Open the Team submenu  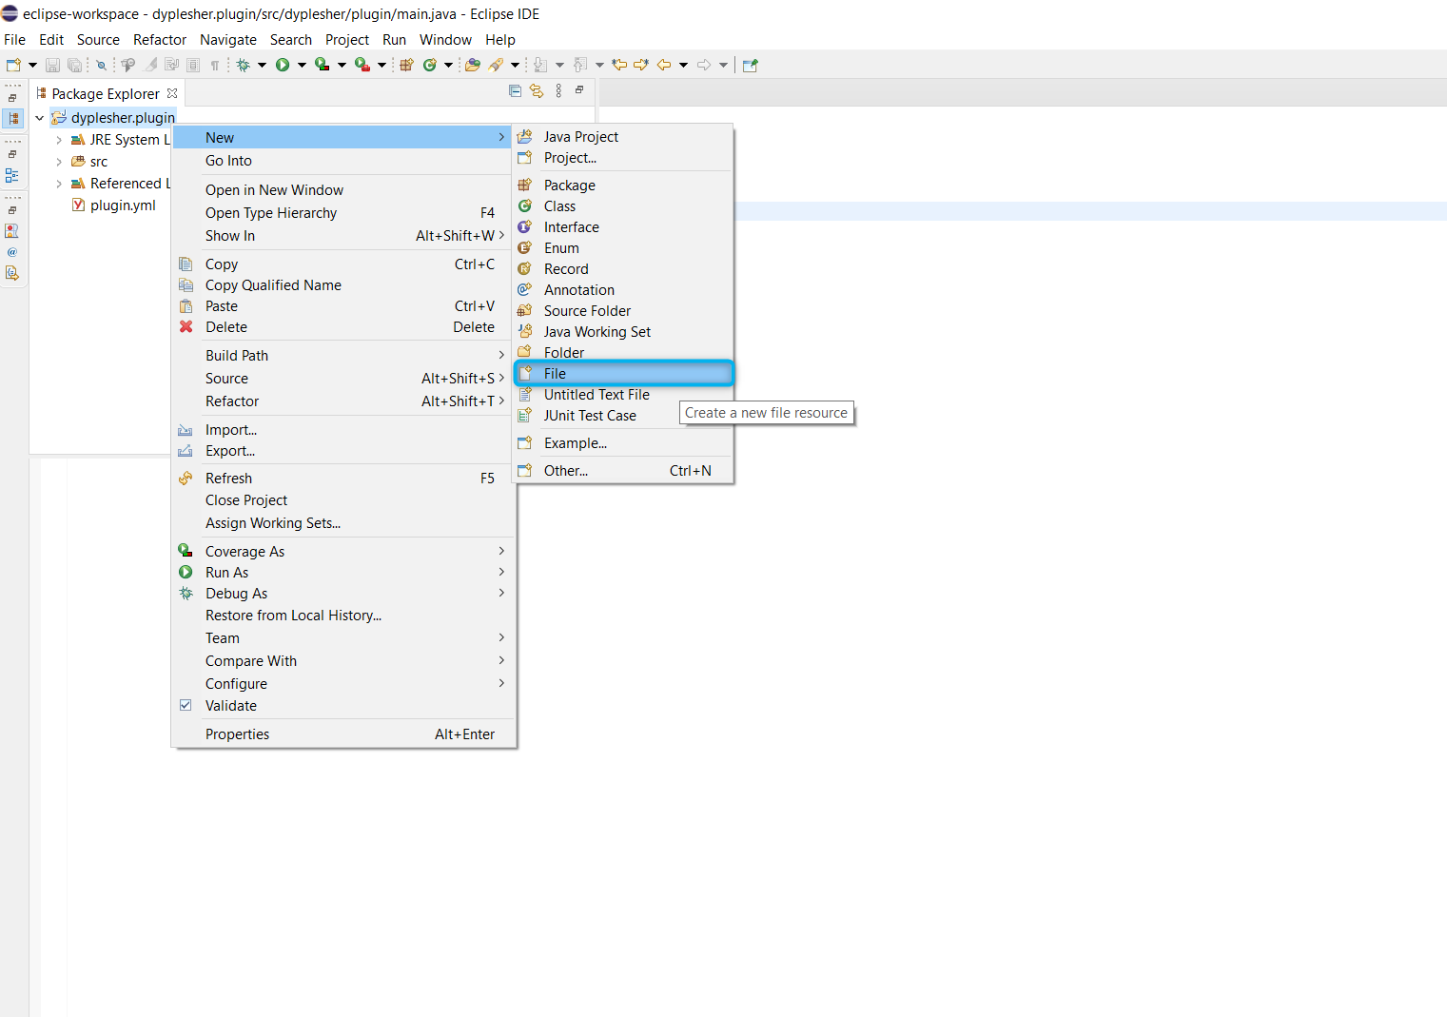tap(343, 638)
